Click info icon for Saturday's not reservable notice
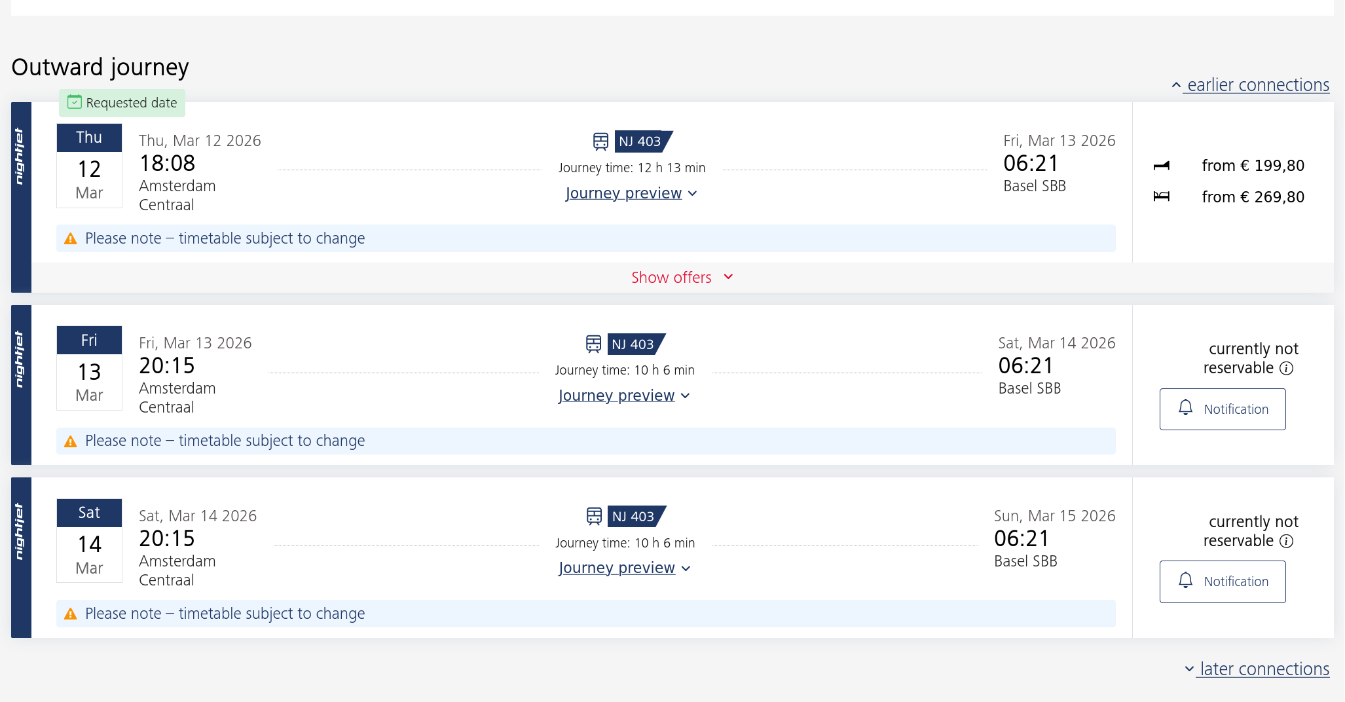The width and height of the screenshot is (1345, 702). tap(1286, 541)
